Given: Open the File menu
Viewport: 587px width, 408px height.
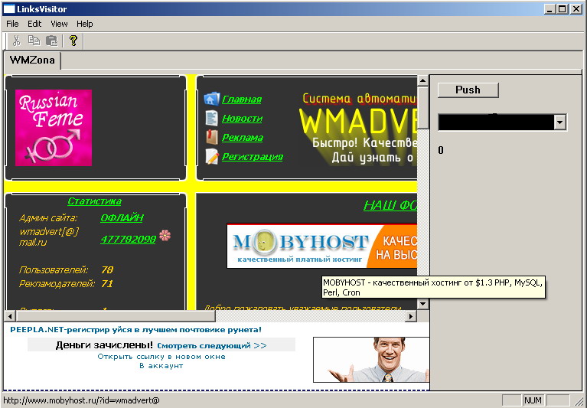Looking at the screenshot, I should tap(12, 24).
